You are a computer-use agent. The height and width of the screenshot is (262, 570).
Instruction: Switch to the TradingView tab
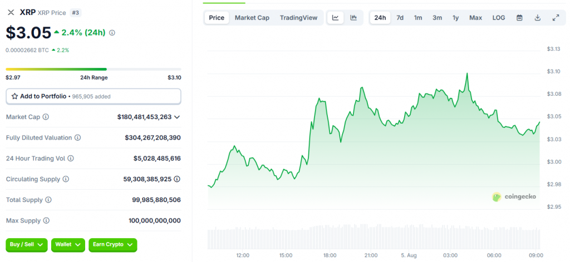click(x=298, y=18)
